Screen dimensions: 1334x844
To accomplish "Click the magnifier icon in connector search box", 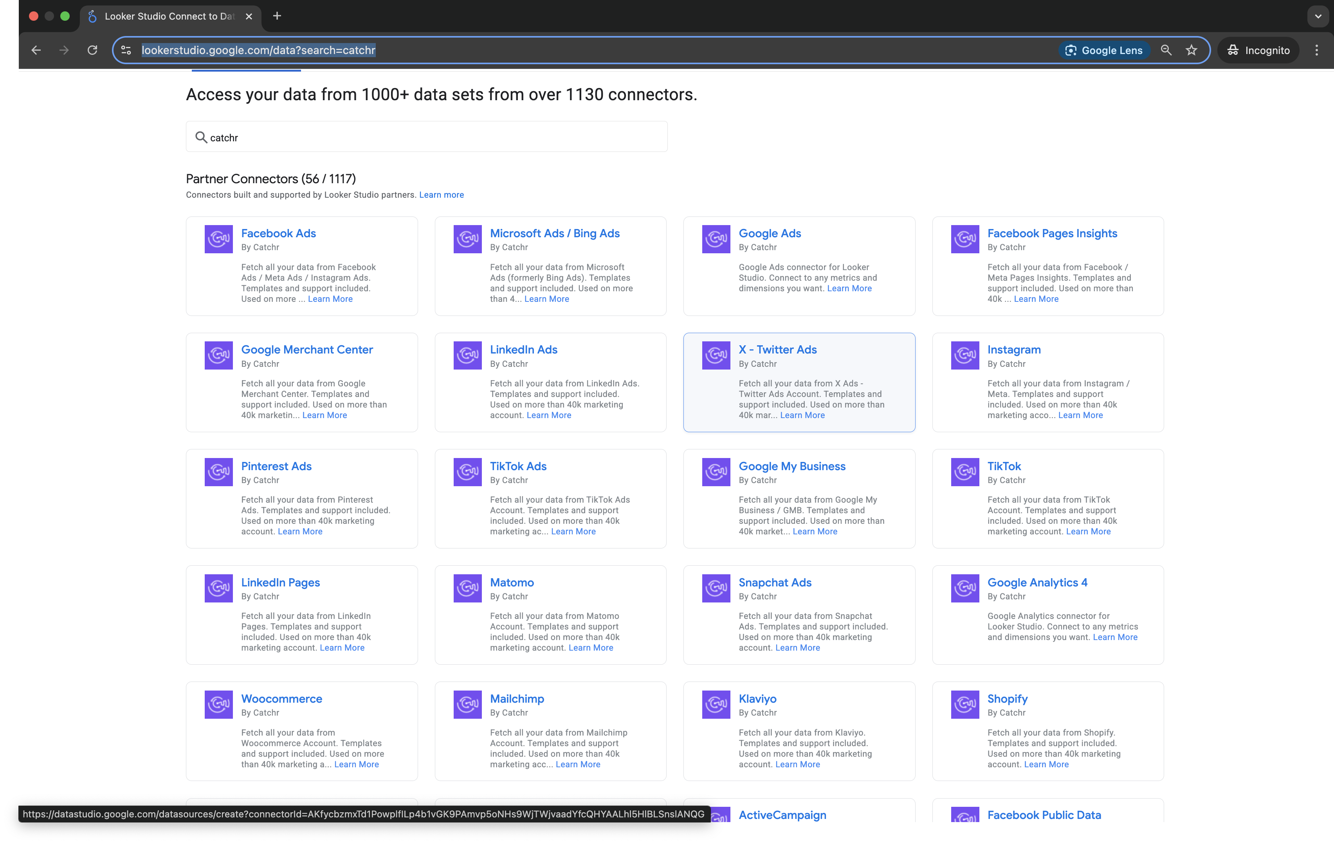I will point(200,137).
